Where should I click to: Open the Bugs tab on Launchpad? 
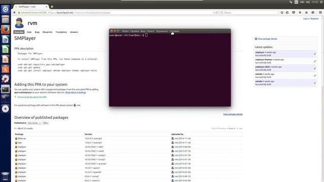pyautogui.click(x=37, y=32)
